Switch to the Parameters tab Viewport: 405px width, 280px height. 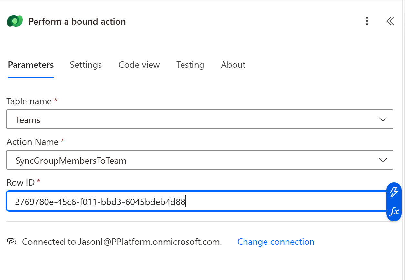[31, 65]
